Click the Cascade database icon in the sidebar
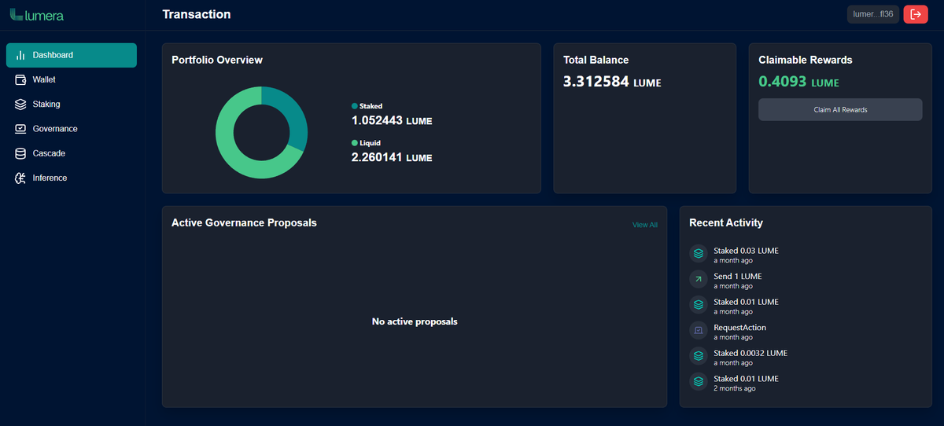Screen dimensions: 944x426 pos(21,153)
